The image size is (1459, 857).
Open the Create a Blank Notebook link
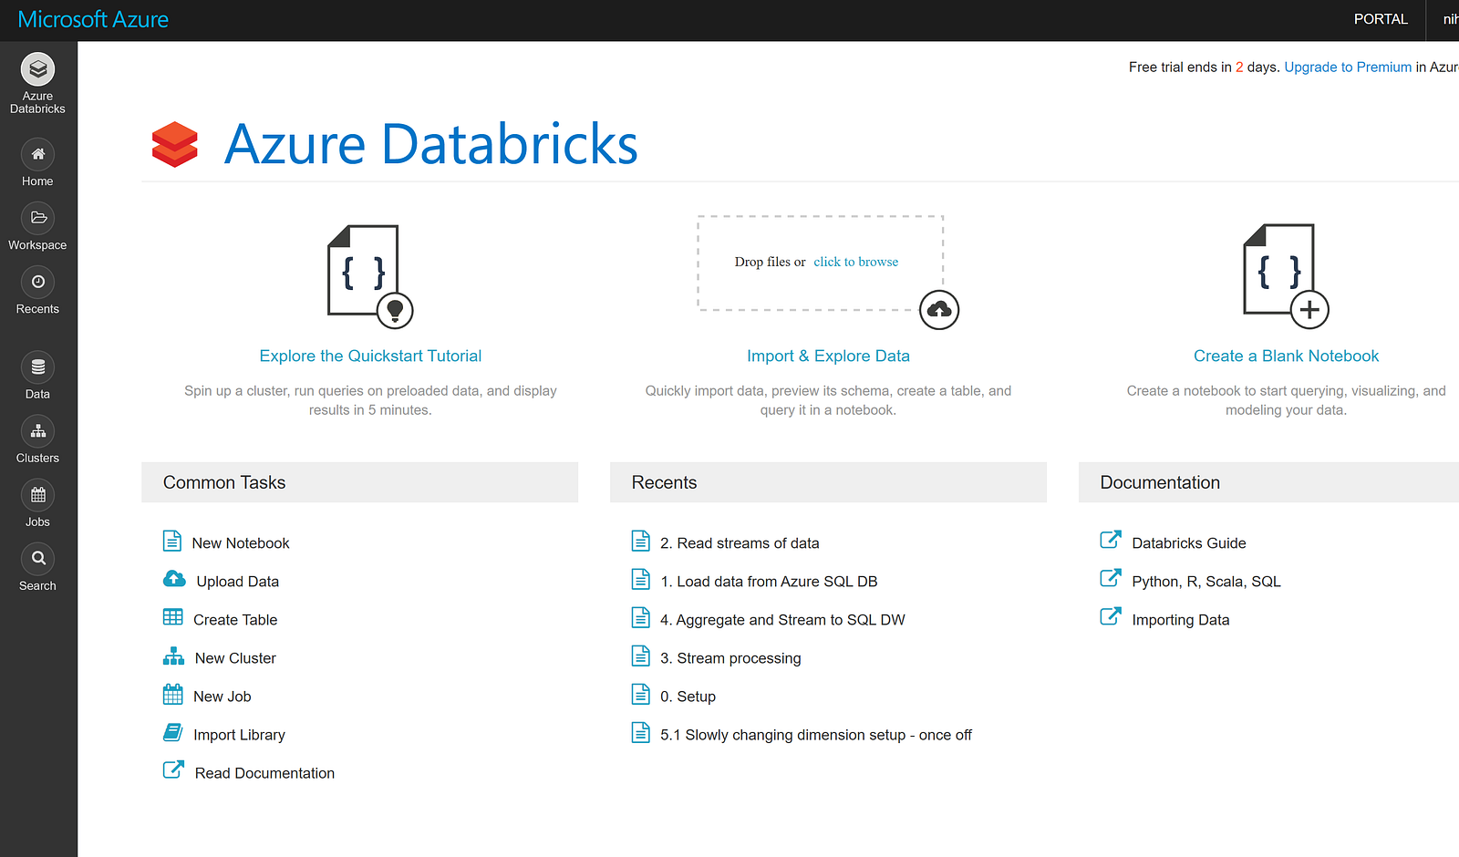tap(1286, 356)
